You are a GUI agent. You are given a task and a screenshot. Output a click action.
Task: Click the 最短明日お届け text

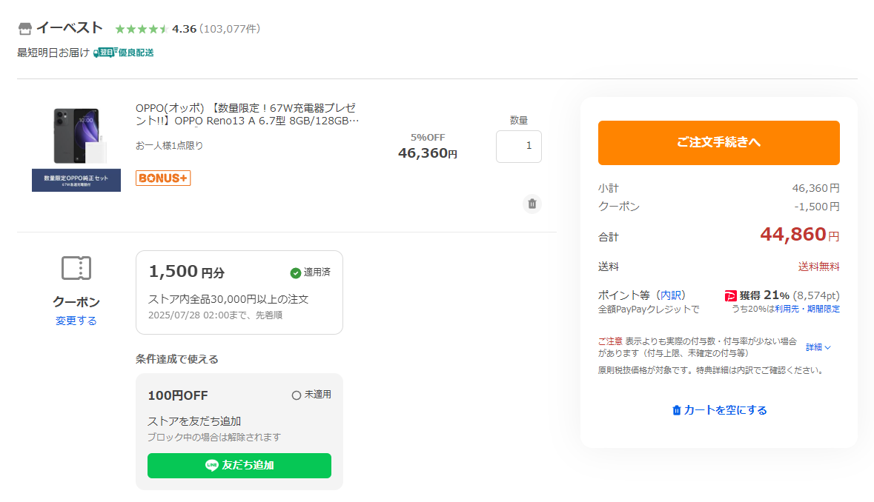(x=53, y=53)
